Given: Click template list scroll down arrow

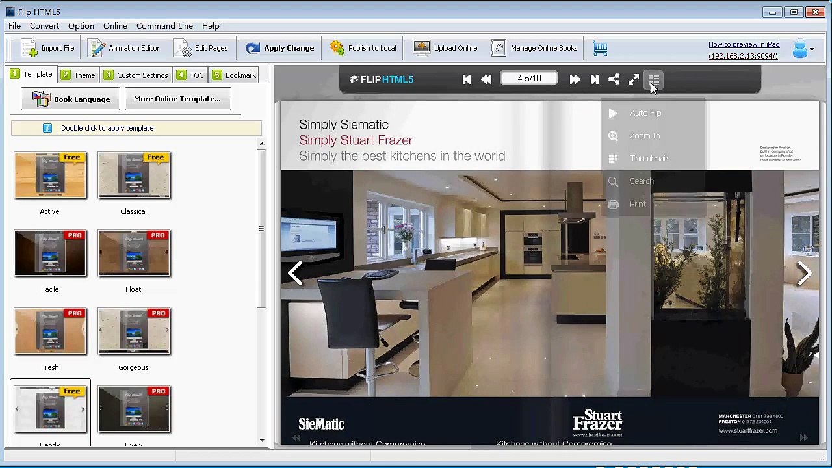Looking at the screenshot, I should coord(262,441).
